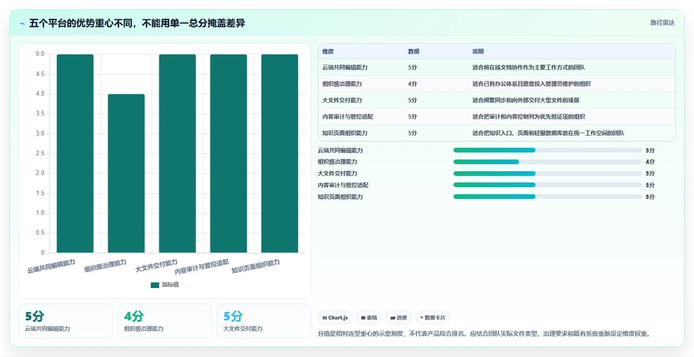Click progress label 内容审计与管控适配
The image size is (694, 357).
(343, 185)
